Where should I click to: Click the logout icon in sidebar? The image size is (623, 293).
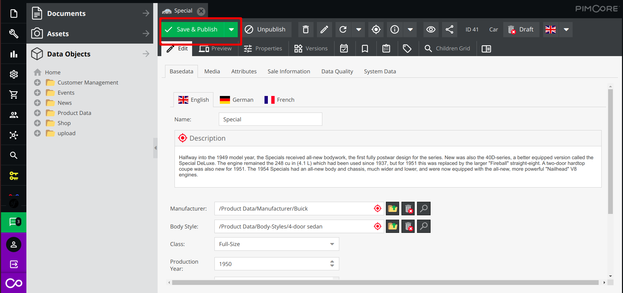click(x=14, y=264)
